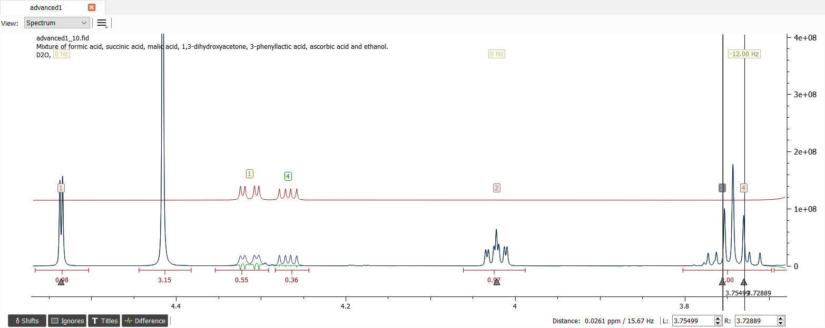825x328 pixels.
Task: Click the integral value 0.55
Action: [241, 280]
